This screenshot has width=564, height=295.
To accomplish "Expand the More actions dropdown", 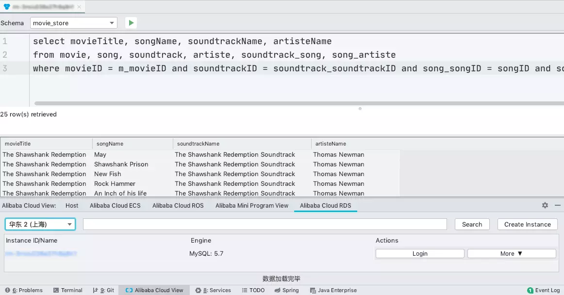I will coord(512,253).
